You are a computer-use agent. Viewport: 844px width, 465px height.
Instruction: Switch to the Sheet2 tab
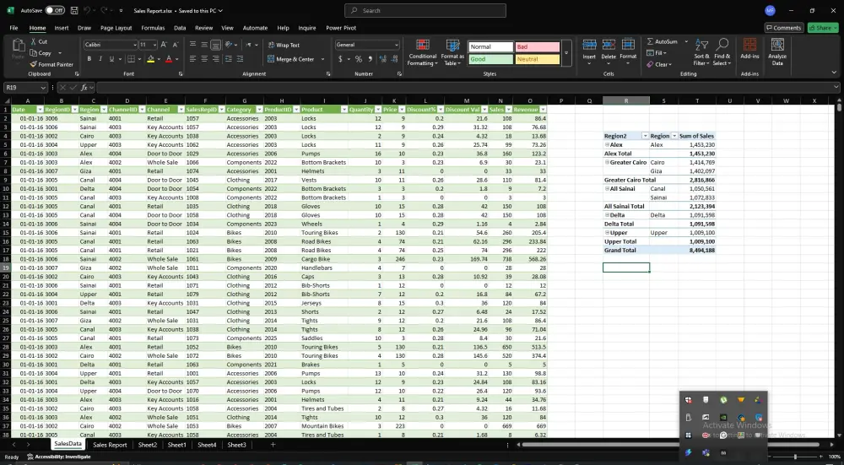point(147,445)
